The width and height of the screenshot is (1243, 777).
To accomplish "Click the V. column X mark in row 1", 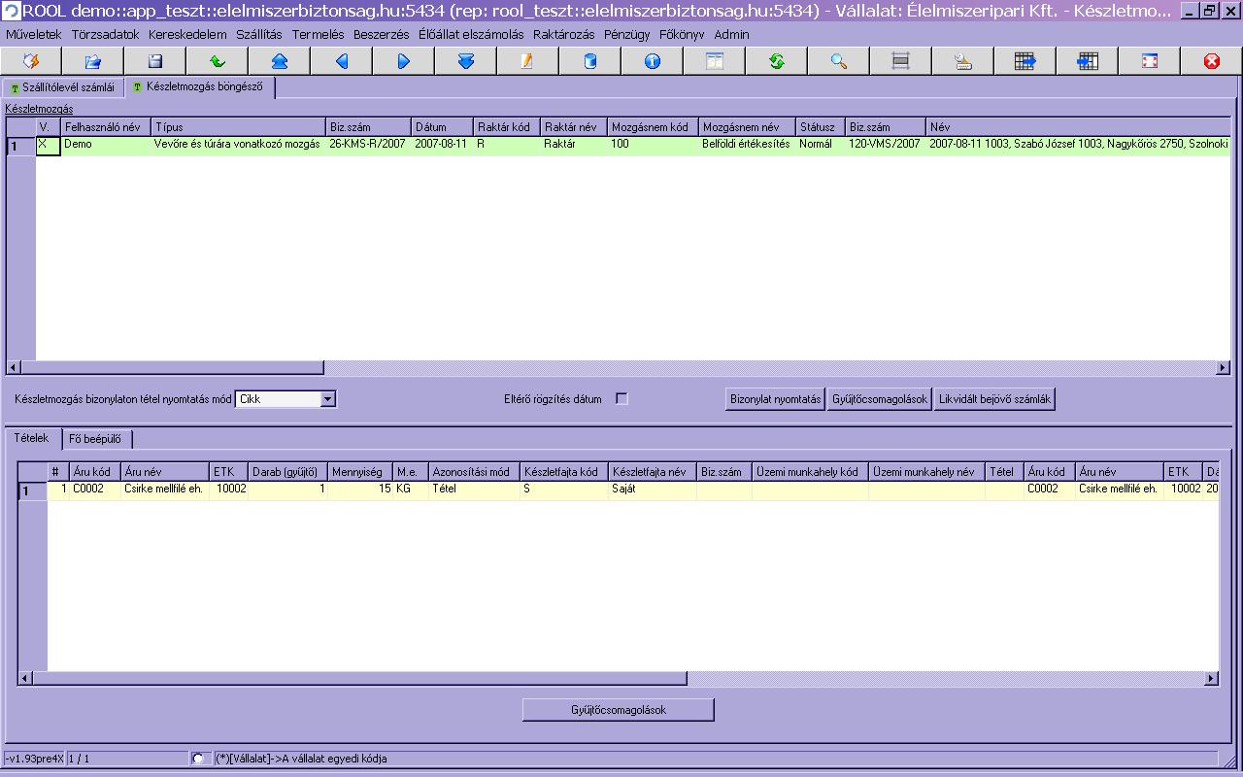I will (48, 145).
